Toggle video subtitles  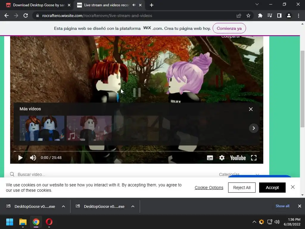210,158
